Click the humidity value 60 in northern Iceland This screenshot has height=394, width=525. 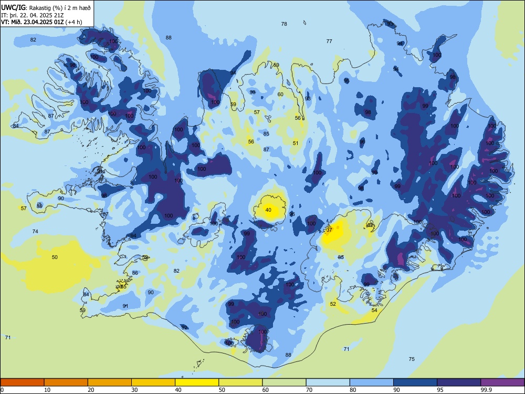pos(280,95)
